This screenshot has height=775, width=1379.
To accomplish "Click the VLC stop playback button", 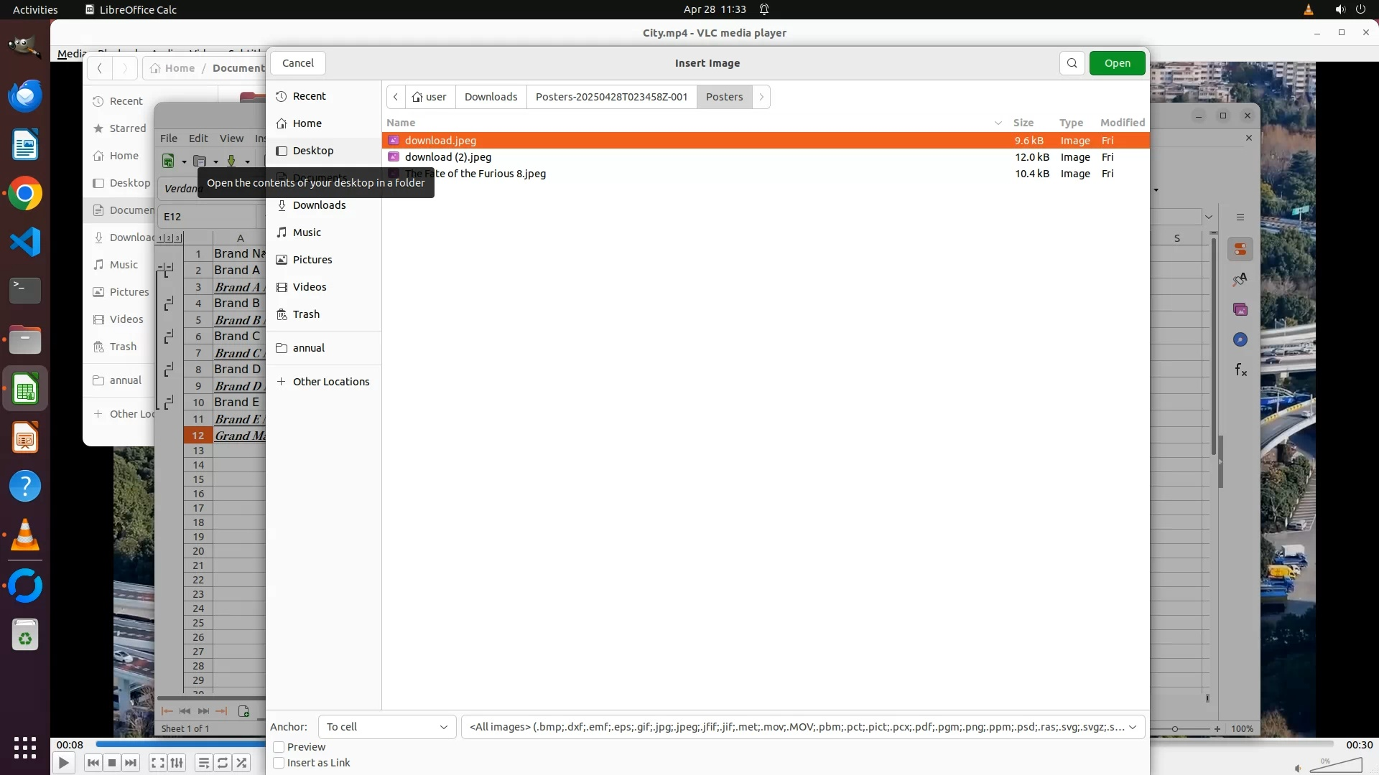I will point(112,763).
